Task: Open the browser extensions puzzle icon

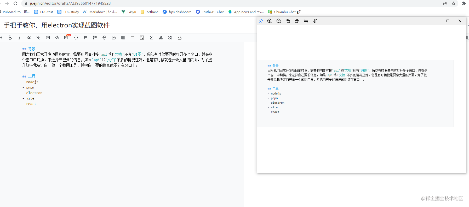Action: [464, 3]
